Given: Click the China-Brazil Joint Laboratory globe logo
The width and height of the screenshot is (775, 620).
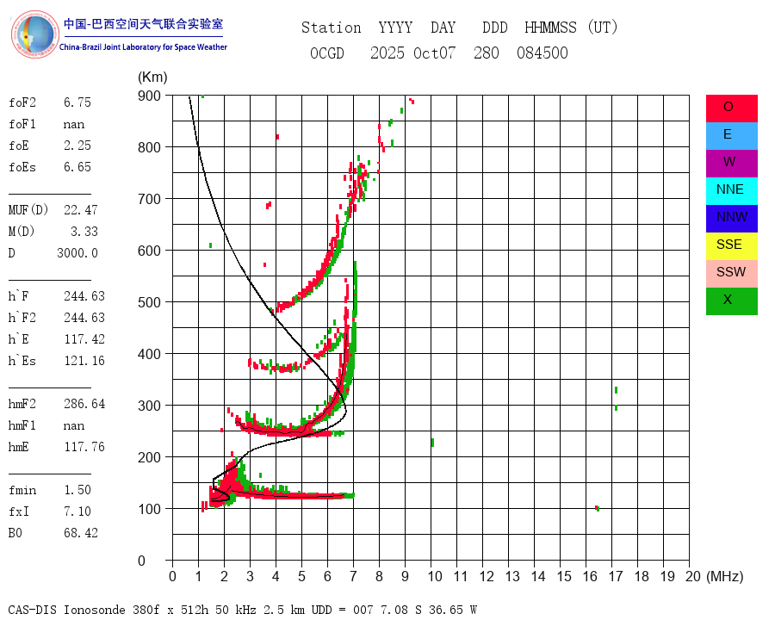Looking at the screenshot, I should pyautogui.click(x=35, y=34).
